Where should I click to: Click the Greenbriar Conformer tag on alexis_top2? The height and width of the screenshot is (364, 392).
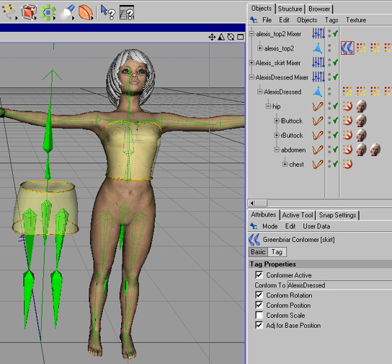click(347, 48)
